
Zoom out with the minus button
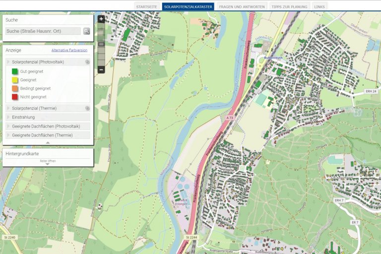coord(101,69)
